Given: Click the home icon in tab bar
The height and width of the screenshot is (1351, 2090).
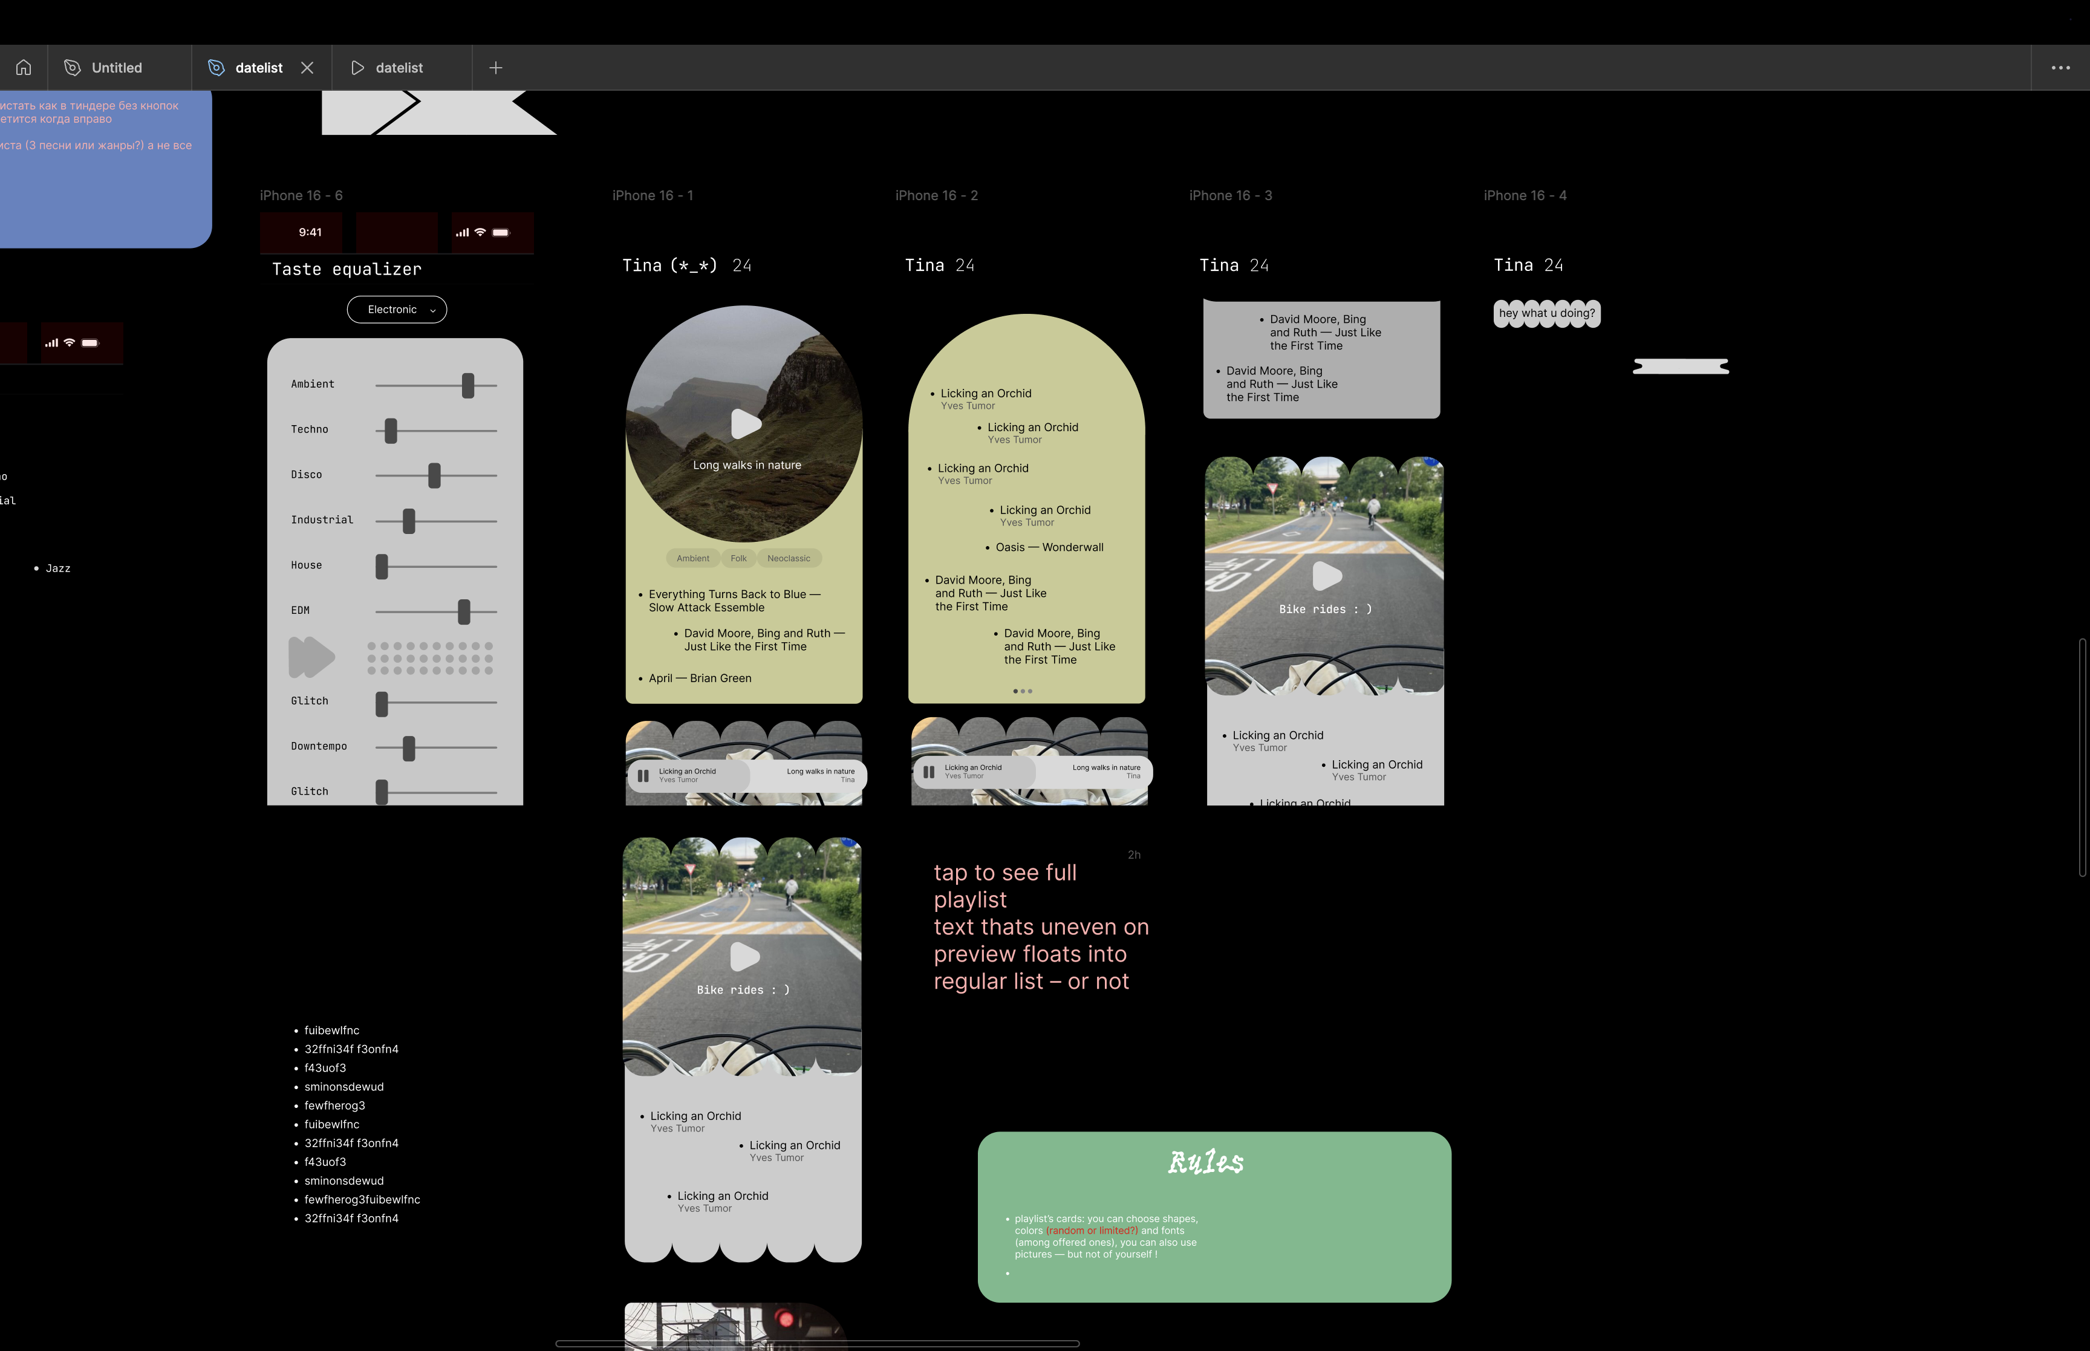Looking at the screenshot, I should pyautogui.click(x=24, y=68).
